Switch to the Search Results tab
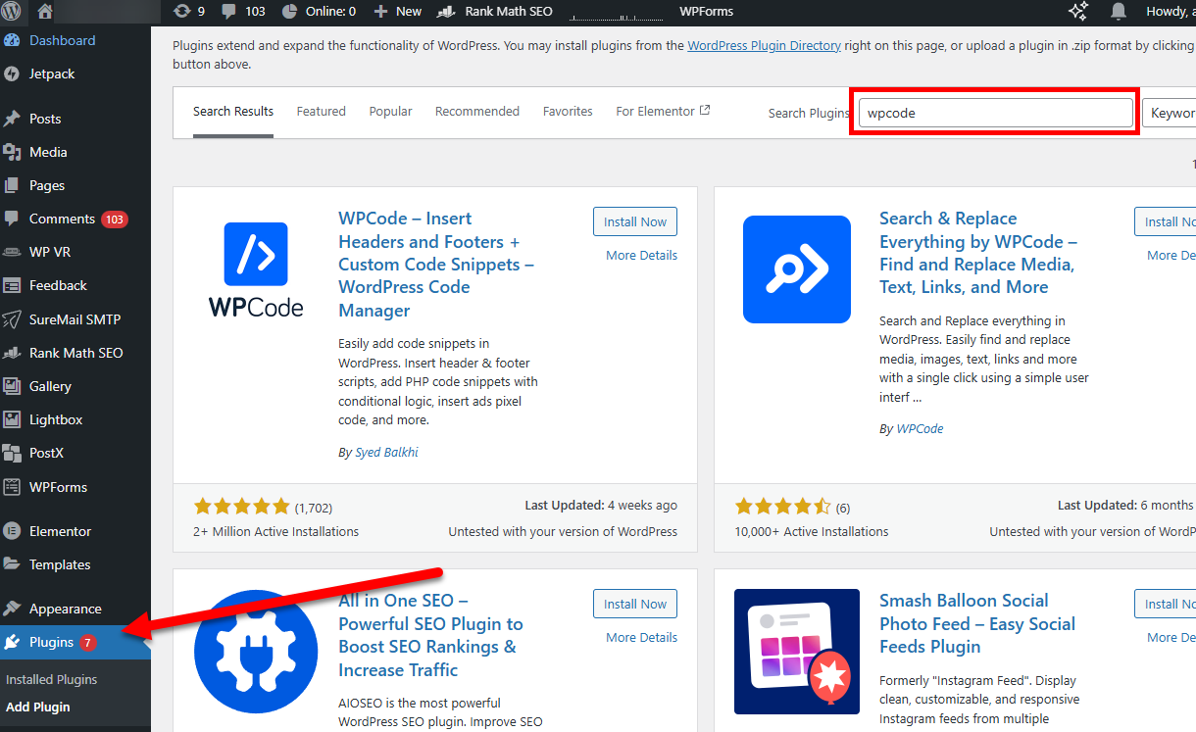The image size is (1196, 732). click(x=233, y=112)
